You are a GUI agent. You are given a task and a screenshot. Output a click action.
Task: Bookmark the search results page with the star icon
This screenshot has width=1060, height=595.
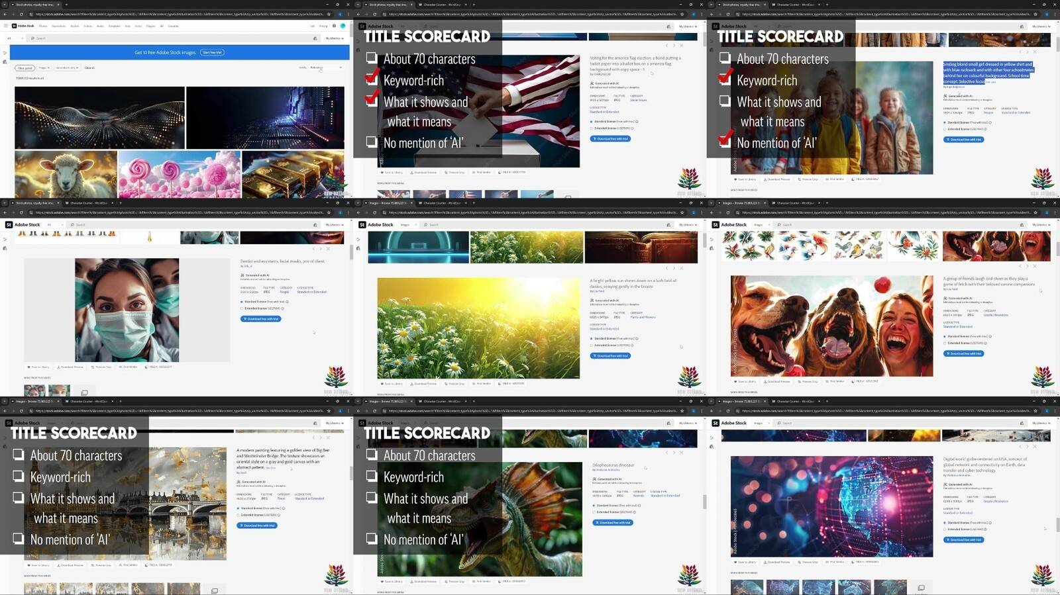point(329,14)
